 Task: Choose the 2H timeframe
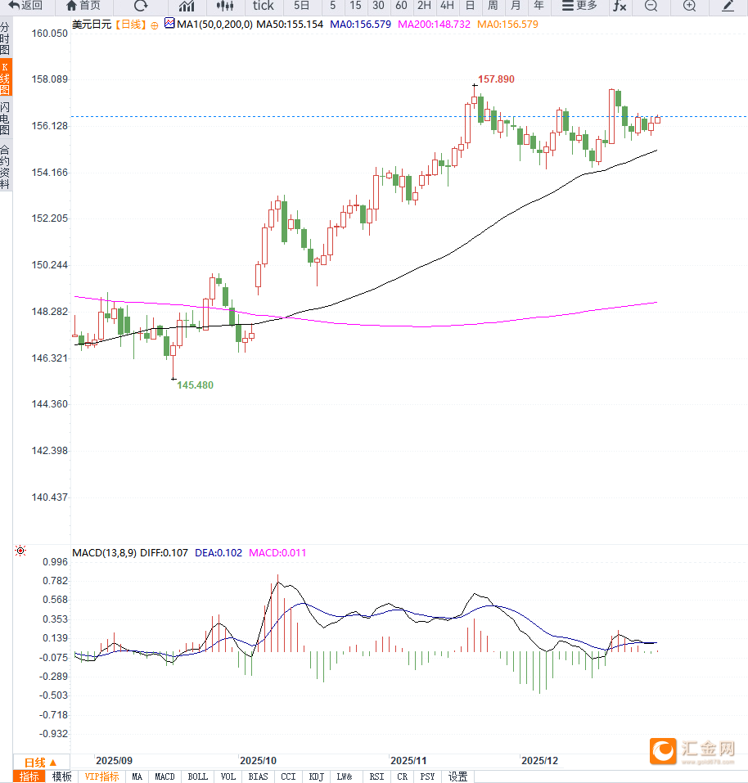424,6
